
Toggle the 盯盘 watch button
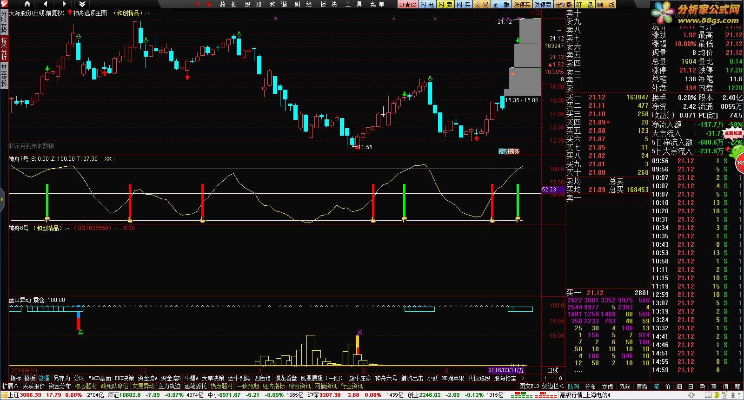585,4
